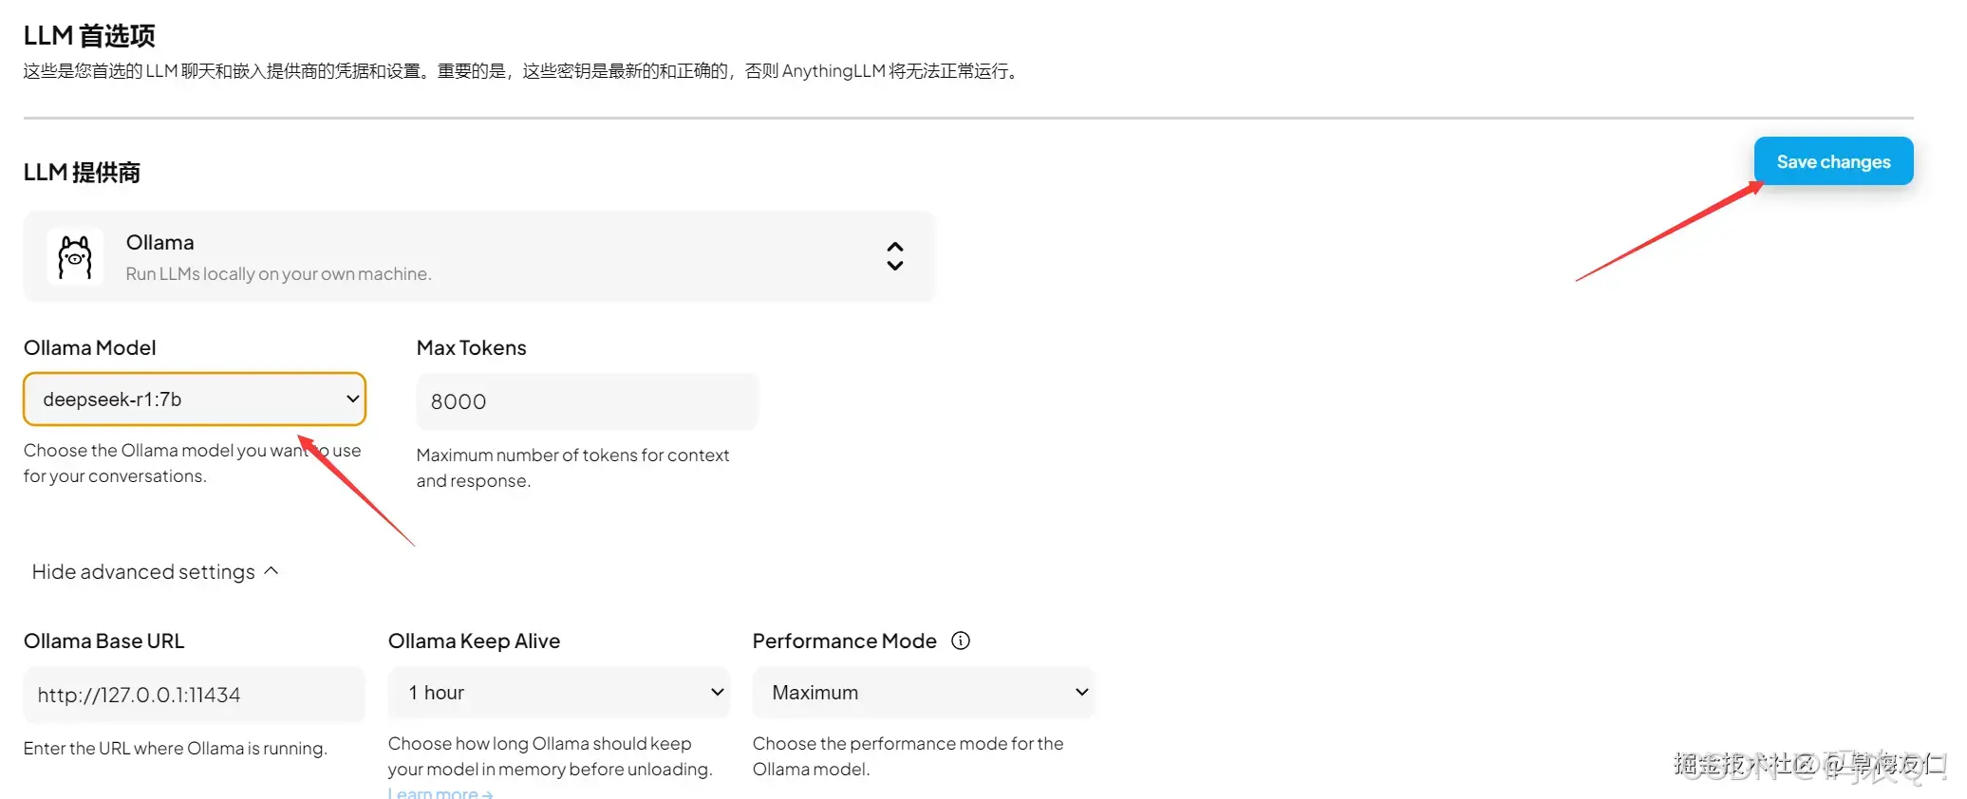Viewport: 1967px width, 799px height.
Task: Click the 'Max Tokens' label
Action: 472,347
